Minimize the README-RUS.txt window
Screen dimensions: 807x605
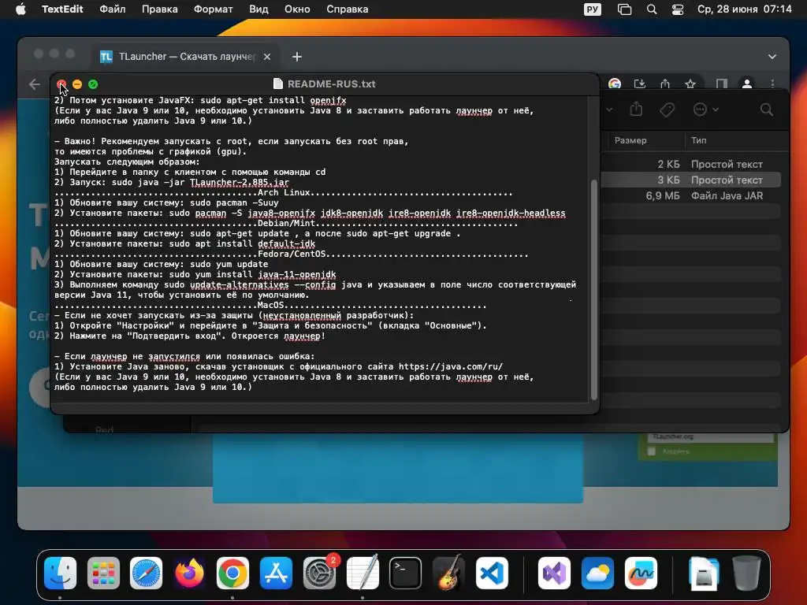coord(77,84)
